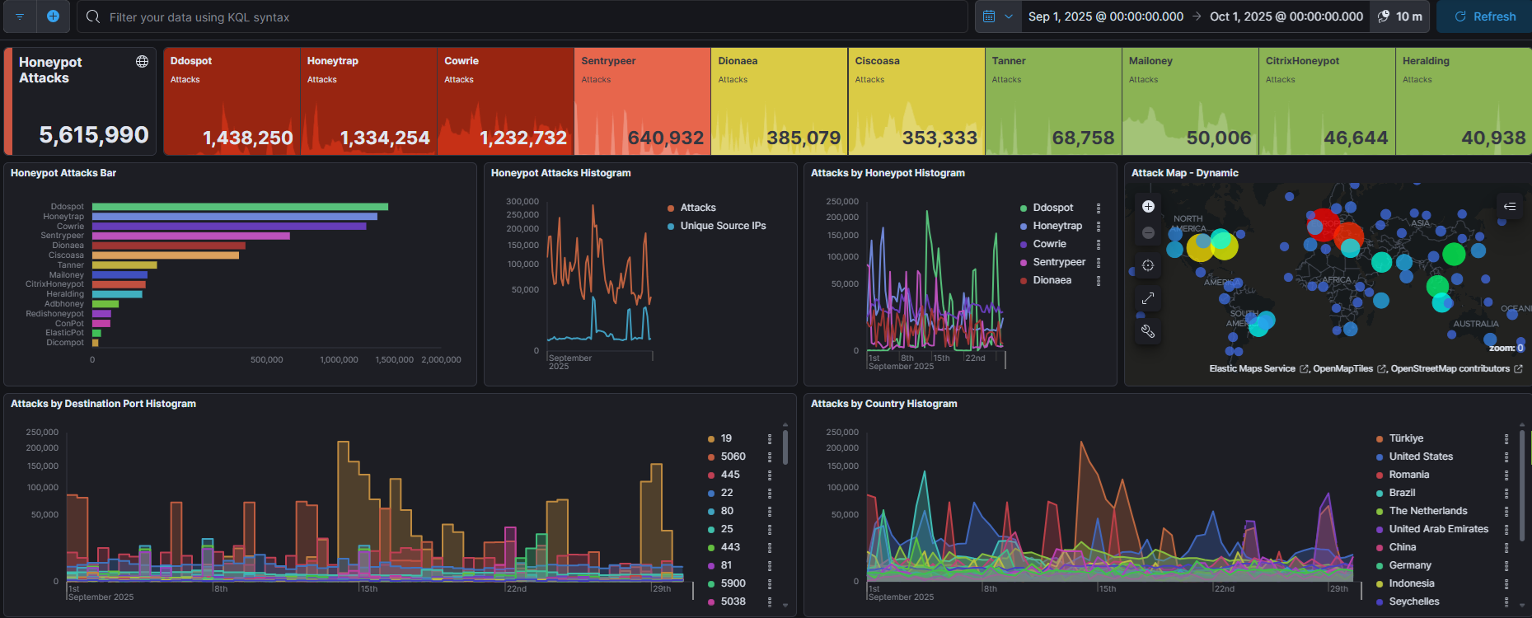1532x618 pixels.
Task: Open options menu for port 5060 legend
Action: click(x=770, y=456)
